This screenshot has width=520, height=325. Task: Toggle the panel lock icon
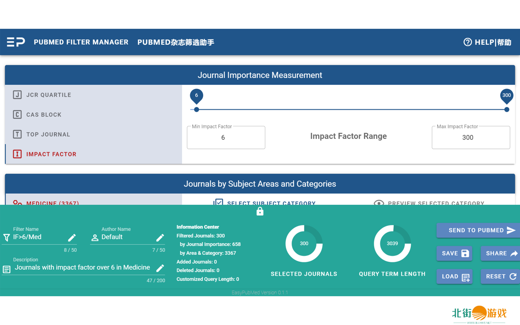click(x=260, y=211)
